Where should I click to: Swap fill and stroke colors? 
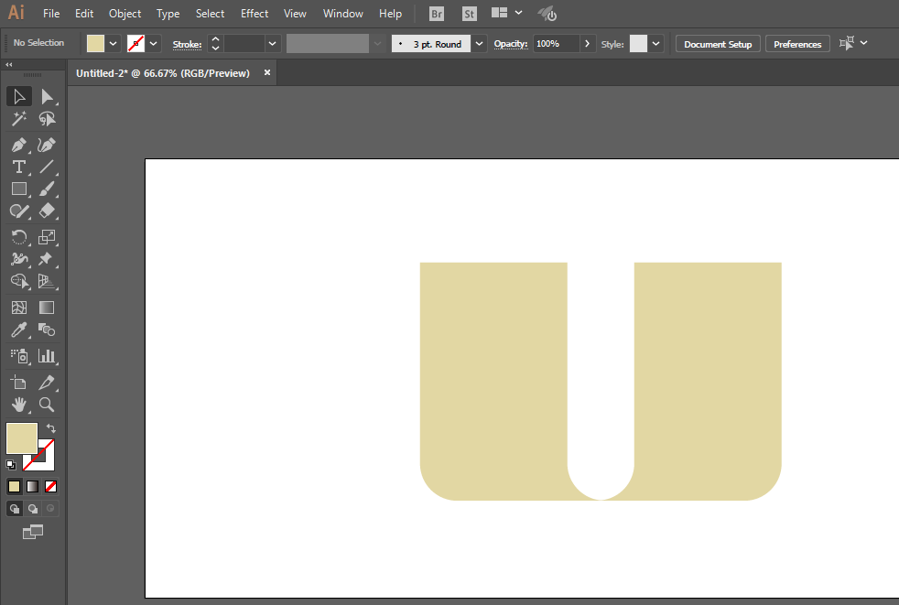click(x=51, y=428)
